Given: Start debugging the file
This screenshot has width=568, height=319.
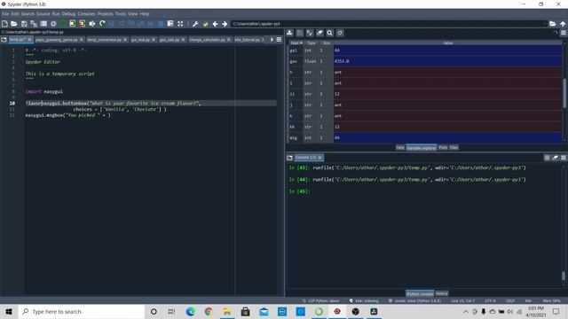Looking at the screenshot, I should click(x=112, y=24).
